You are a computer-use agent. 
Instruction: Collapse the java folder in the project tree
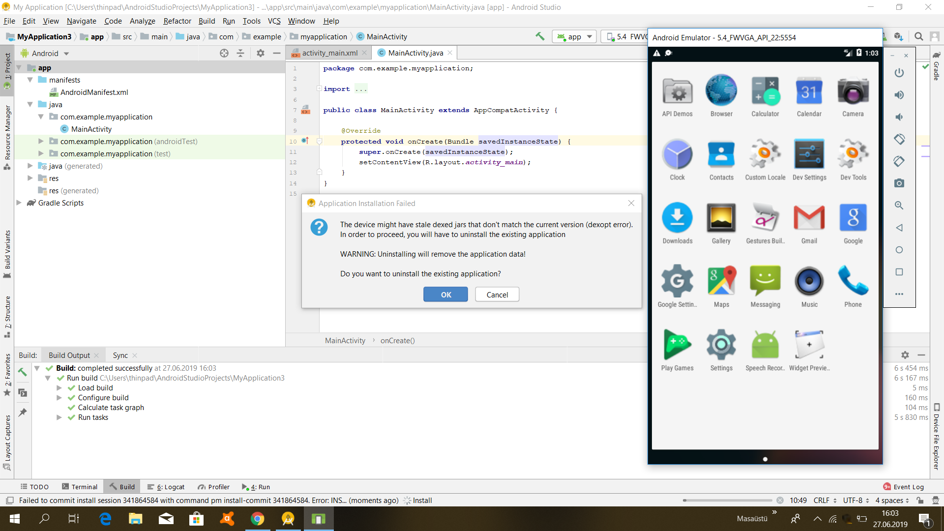[30, 104]
